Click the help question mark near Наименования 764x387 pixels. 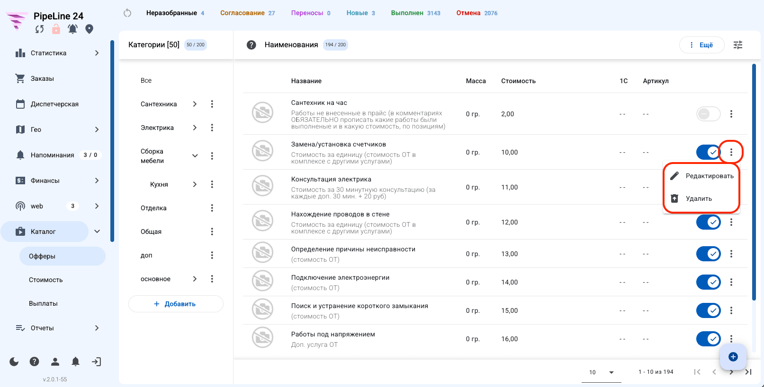[252, 45]
